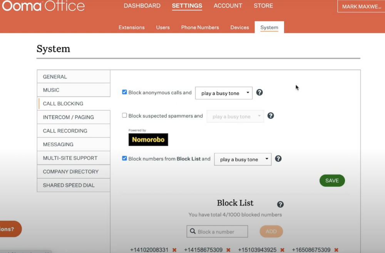Screen dimensions: 385x253
Task: Click the SAVE button
Action: click(x=332, y=180)
